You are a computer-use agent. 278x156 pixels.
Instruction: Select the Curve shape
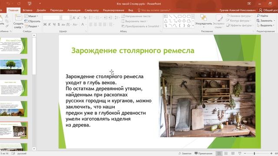tap(175, 26)
